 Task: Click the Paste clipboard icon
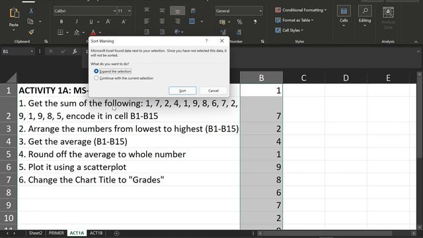pyautogui.click(x=14, y=13)
